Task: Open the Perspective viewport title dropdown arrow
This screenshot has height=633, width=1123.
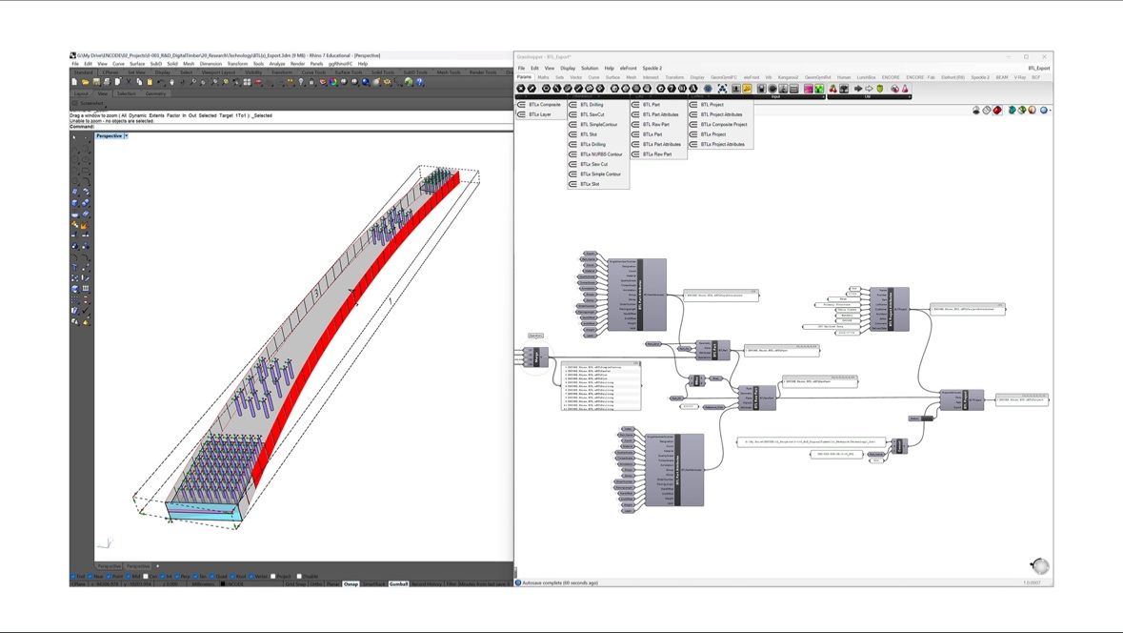Action: point(127,135)
